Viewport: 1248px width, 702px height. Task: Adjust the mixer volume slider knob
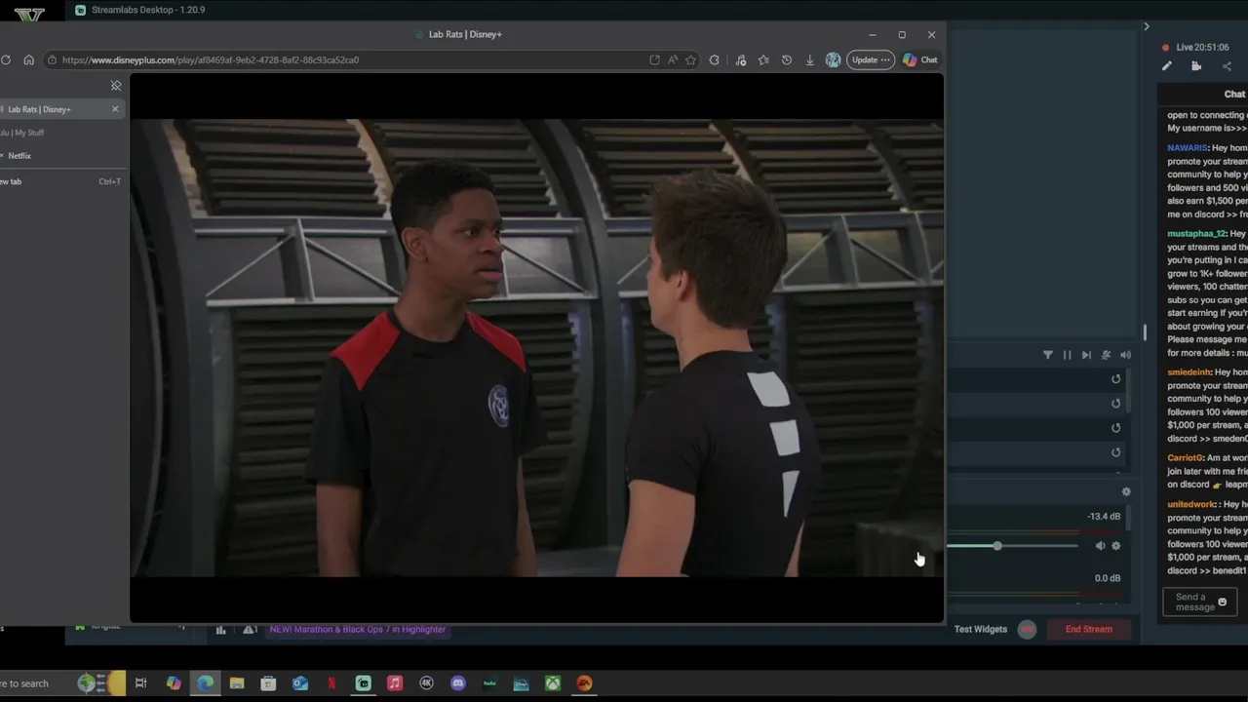[997, 546]
